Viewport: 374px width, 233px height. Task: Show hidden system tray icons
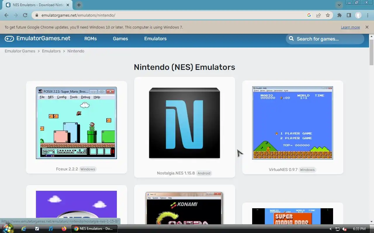(x=330, y=229)
